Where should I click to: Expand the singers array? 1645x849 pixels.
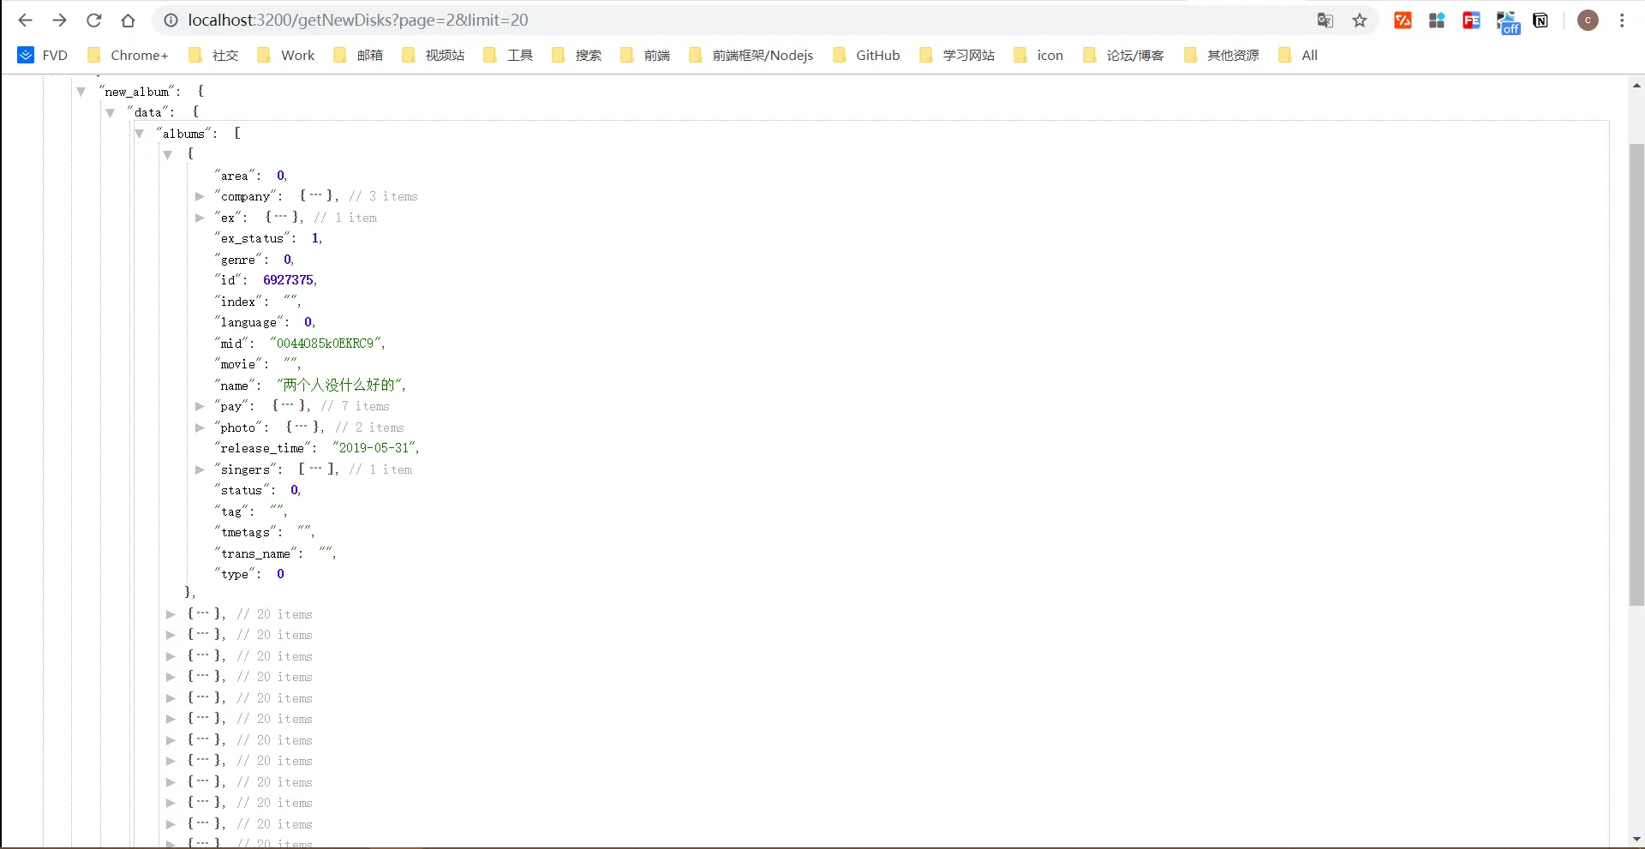point(200,469)
